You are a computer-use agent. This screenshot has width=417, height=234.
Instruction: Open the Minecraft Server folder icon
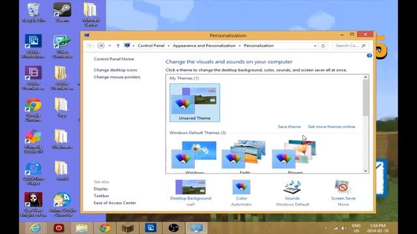click(x=91, y=14)
